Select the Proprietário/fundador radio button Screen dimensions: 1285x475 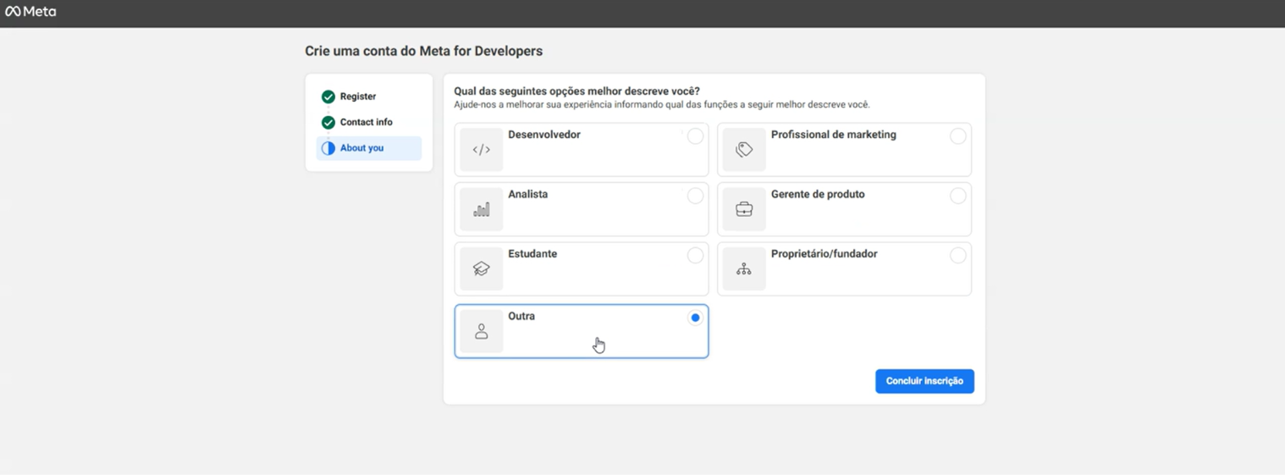957,255
